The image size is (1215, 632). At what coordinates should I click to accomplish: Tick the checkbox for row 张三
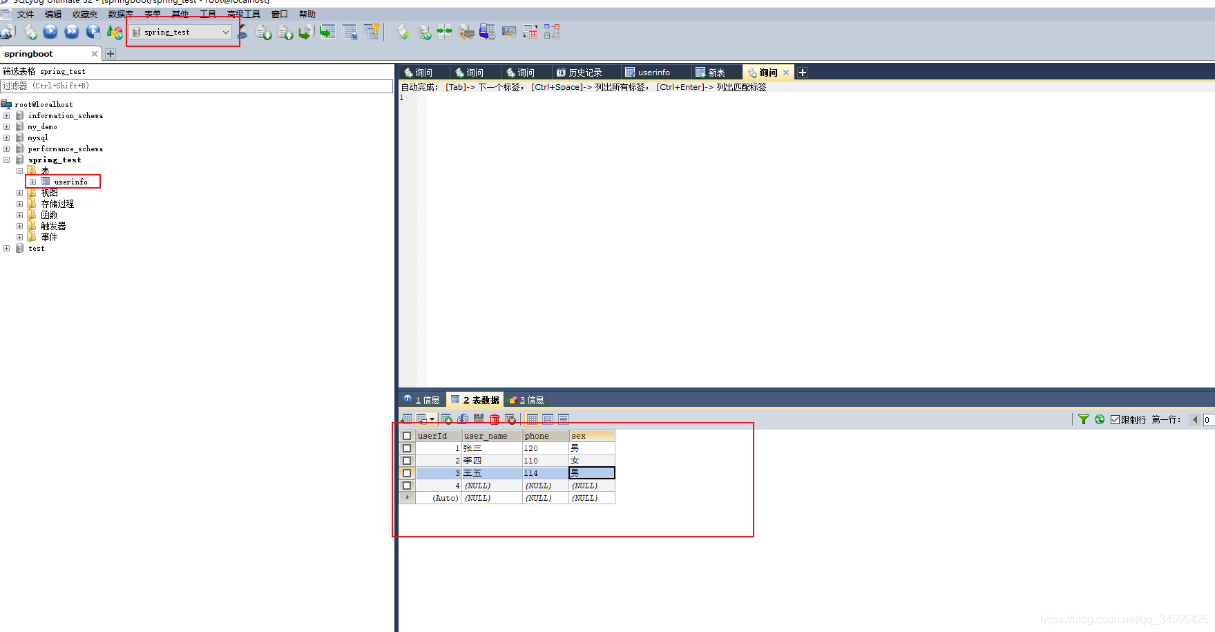[x=407, y=448]
